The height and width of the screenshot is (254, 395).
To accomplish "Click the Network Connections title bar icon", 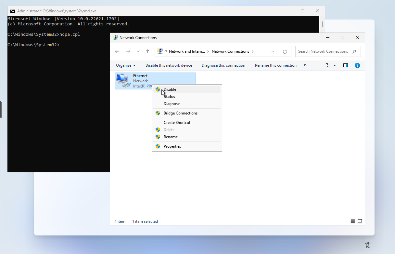I will 115,37.
